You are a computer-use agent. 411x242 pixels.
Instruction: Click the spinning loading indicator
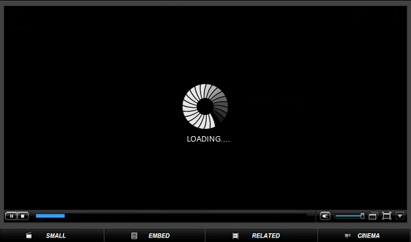[x=205, y=106]
